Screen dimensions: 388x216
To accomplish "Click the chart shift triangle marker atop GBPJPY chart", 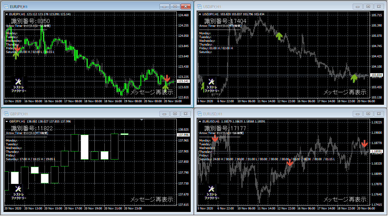I will 142,119.
